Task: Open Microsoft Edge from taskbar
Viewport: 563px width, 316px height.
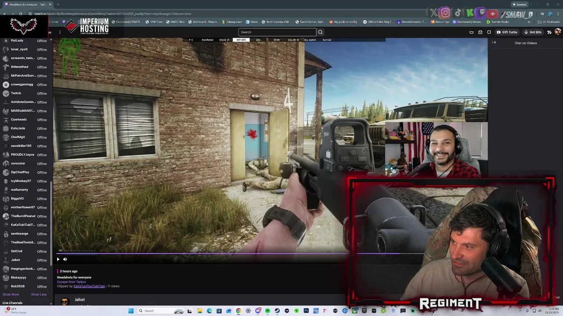Action: 209,311
